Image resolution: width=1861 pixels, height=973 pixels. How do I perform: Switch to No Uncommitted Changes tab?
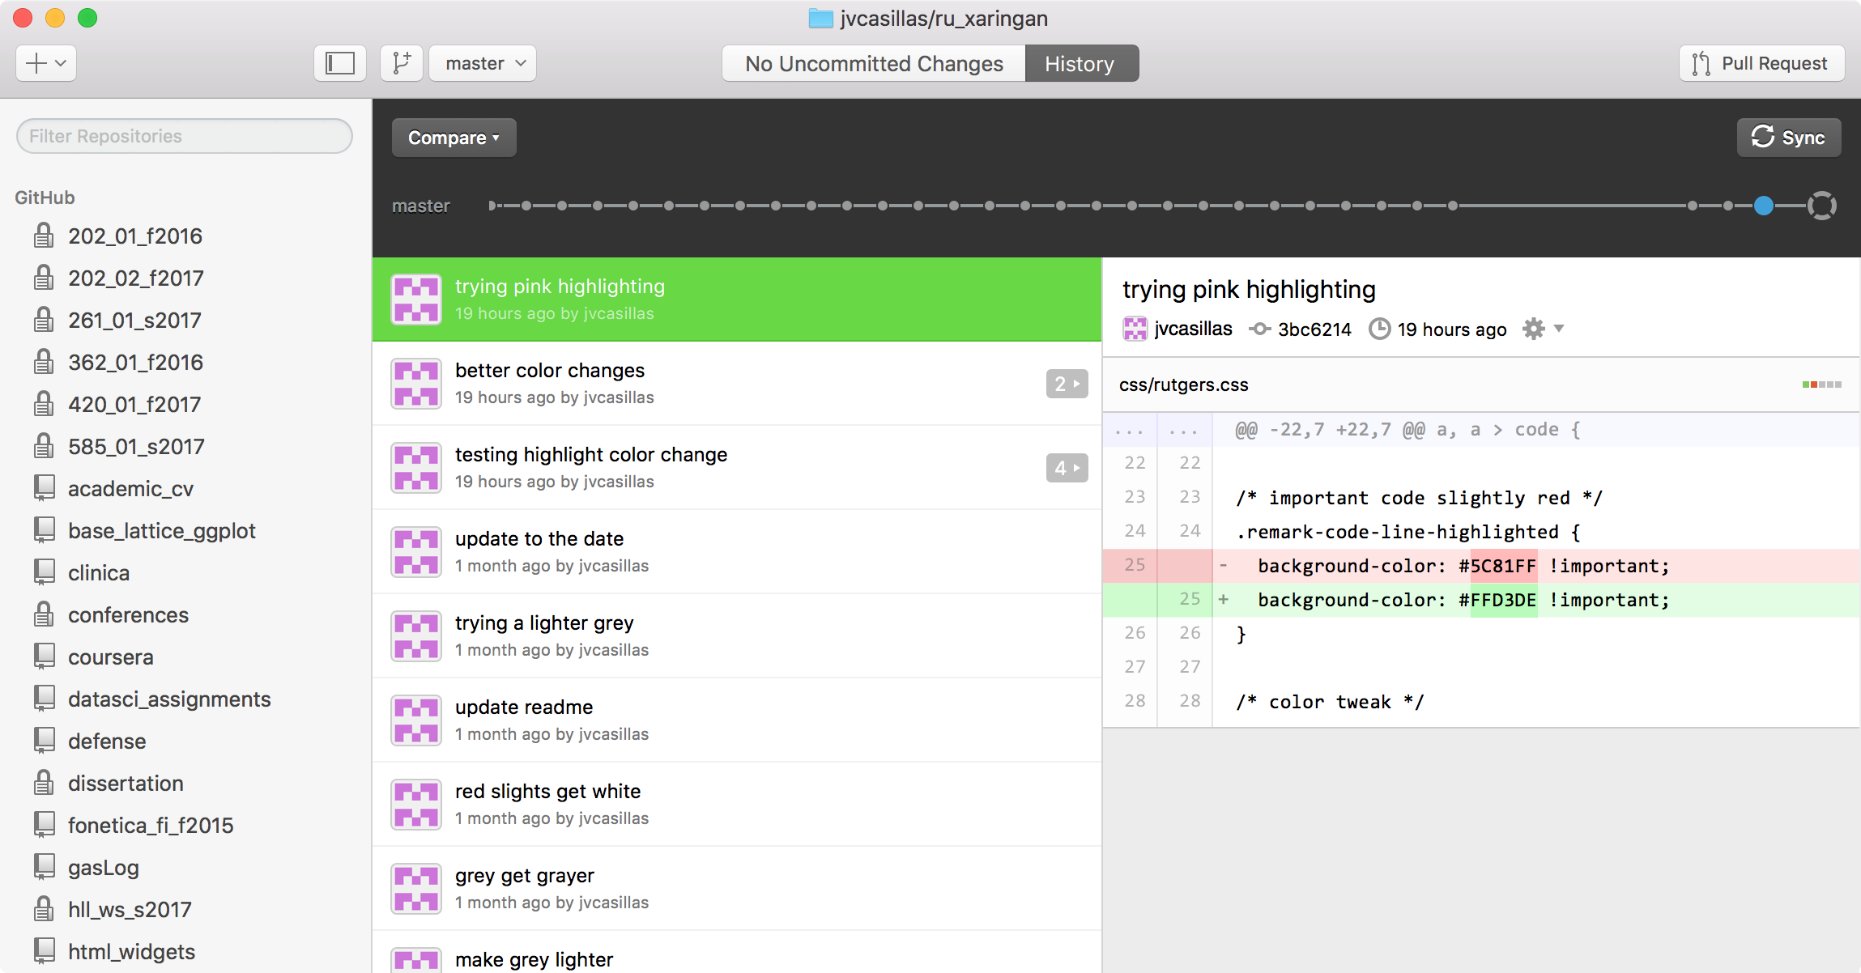click(x=874, y=63)
